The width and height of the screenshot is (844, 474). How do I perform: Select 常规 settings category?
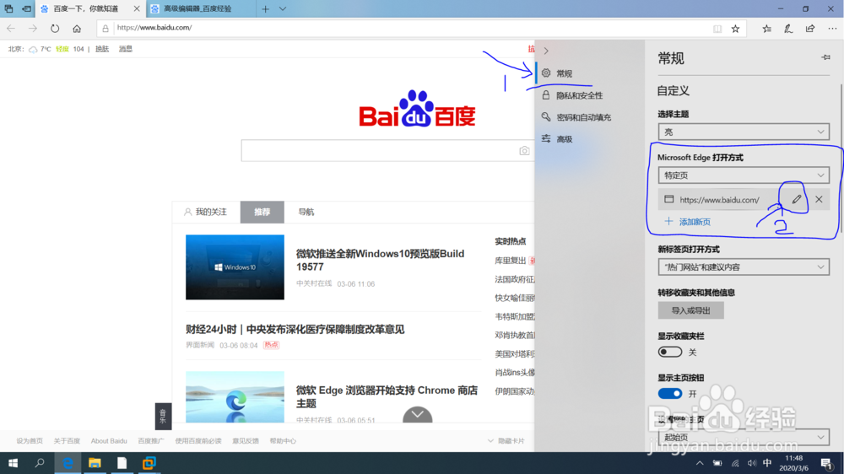pyautogui.click(x=589, y=73)
